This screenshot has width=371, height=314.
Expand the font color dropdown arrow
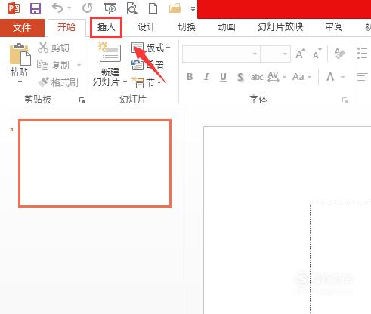coord(342,77)
